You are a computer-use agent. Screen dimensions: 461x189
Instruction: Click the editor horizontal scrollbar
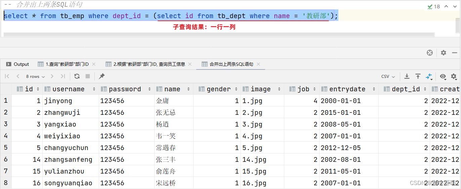point(219,35)
